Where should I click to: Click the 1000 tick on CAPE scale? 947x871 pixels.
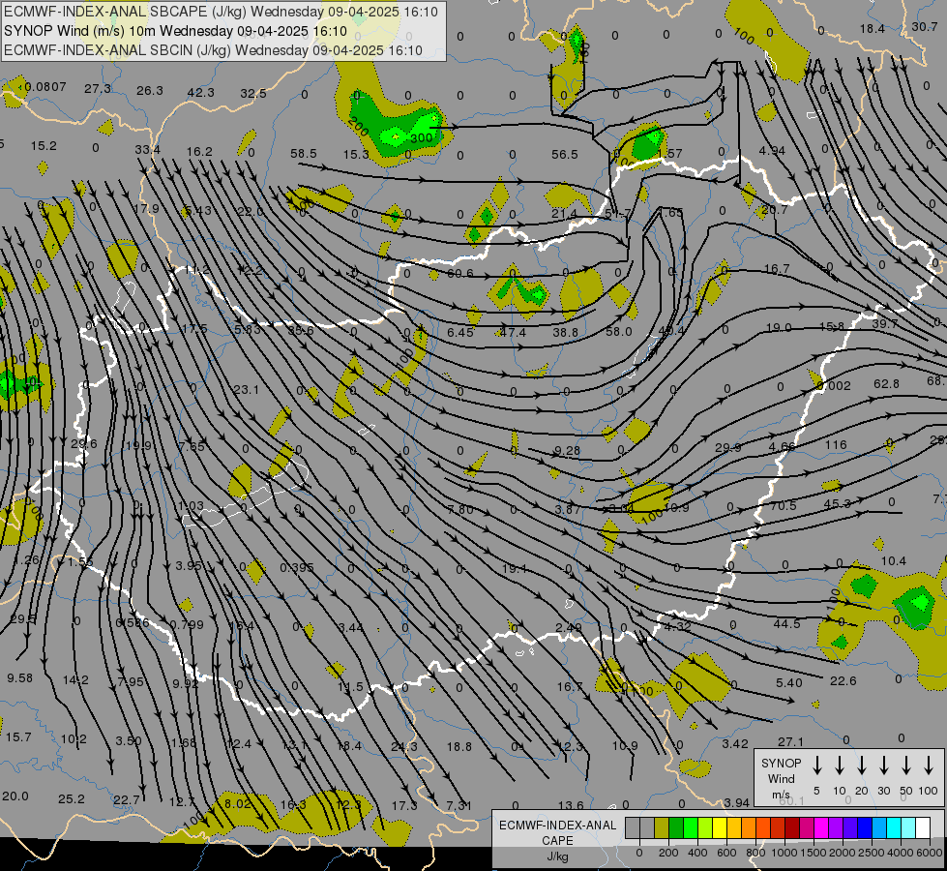pyautogui.click(x=784, y=853)
